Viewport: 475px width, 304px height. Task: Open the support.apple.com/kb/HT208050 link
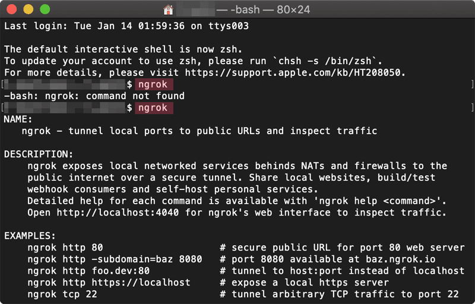[x=295, y=72]
